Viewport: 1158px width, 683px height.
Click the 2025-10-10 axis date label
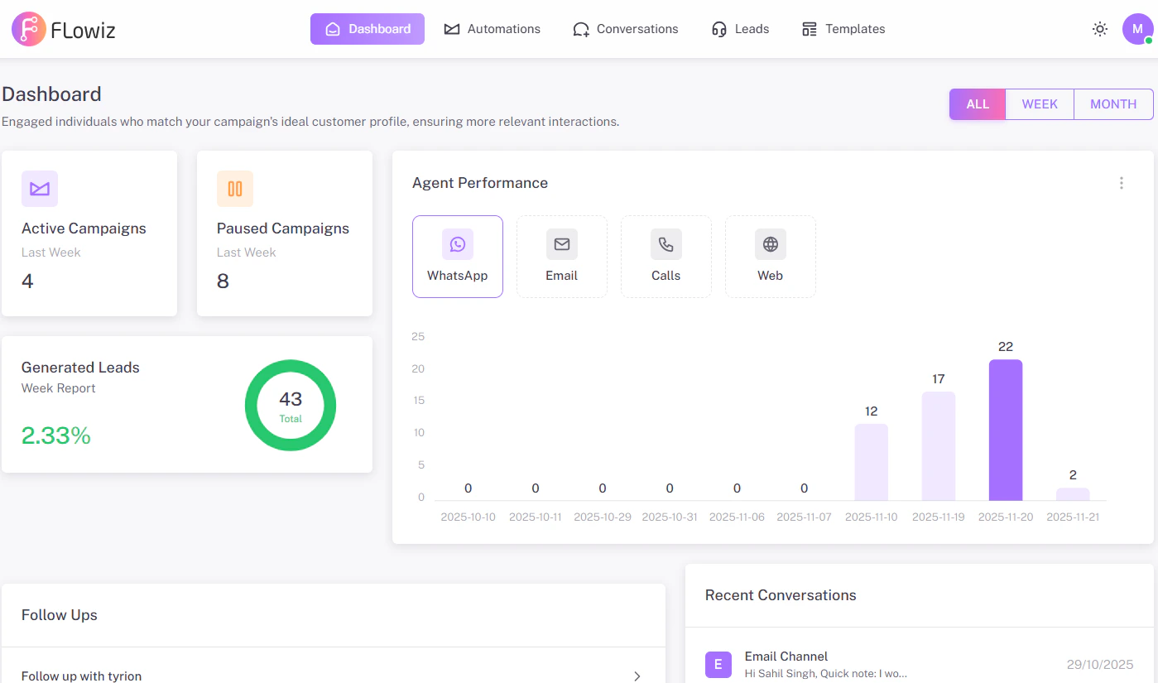468,517
